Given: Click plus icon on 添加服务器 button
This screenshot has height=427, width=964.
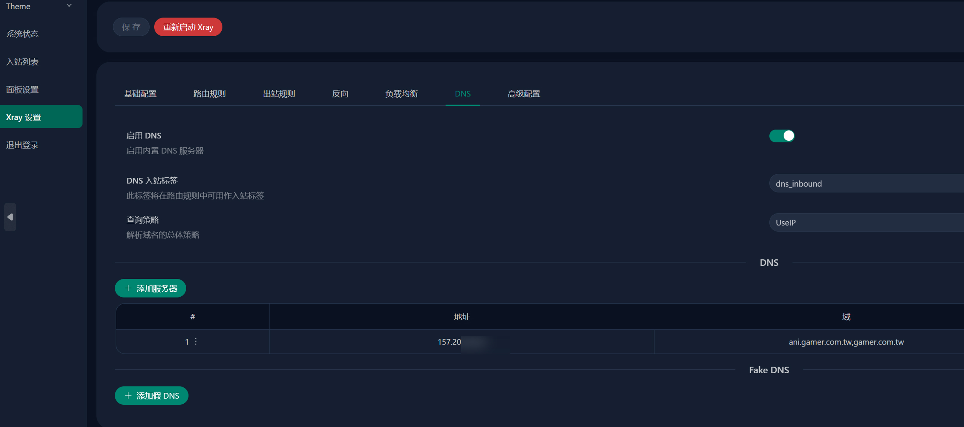Looking at the screenshot, I should coord(128,288).
